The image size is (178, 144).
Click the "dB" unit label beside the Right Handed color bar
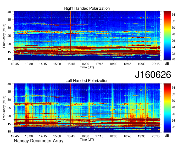pos(167,64)
